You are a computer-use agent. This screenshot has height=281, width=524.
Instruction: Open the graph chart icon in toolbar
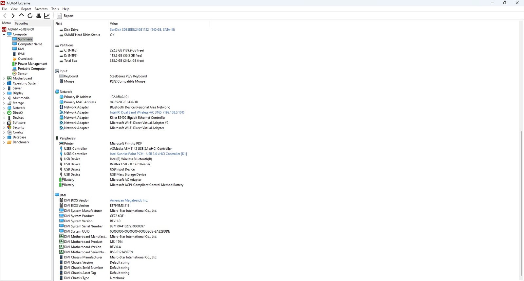pos(47,16)
